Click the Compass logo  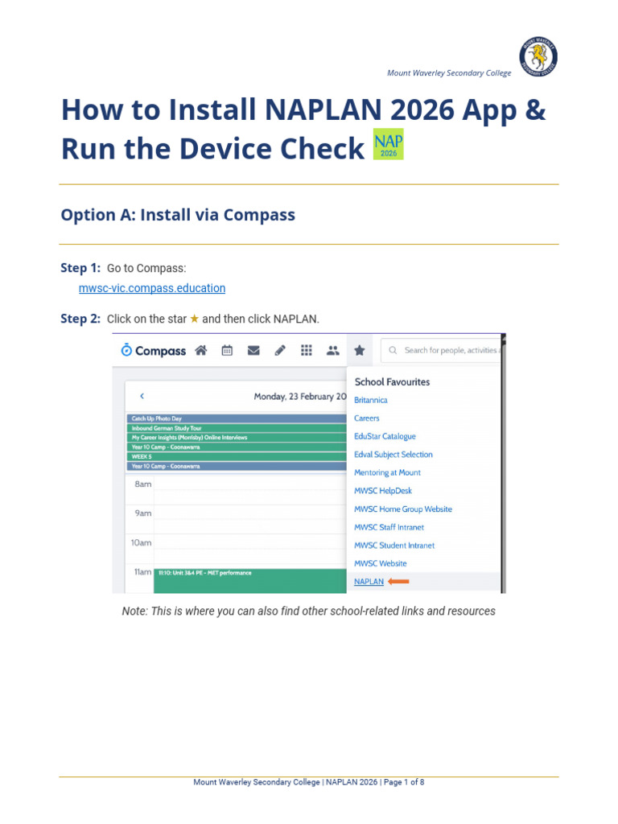tap(153, 351)
